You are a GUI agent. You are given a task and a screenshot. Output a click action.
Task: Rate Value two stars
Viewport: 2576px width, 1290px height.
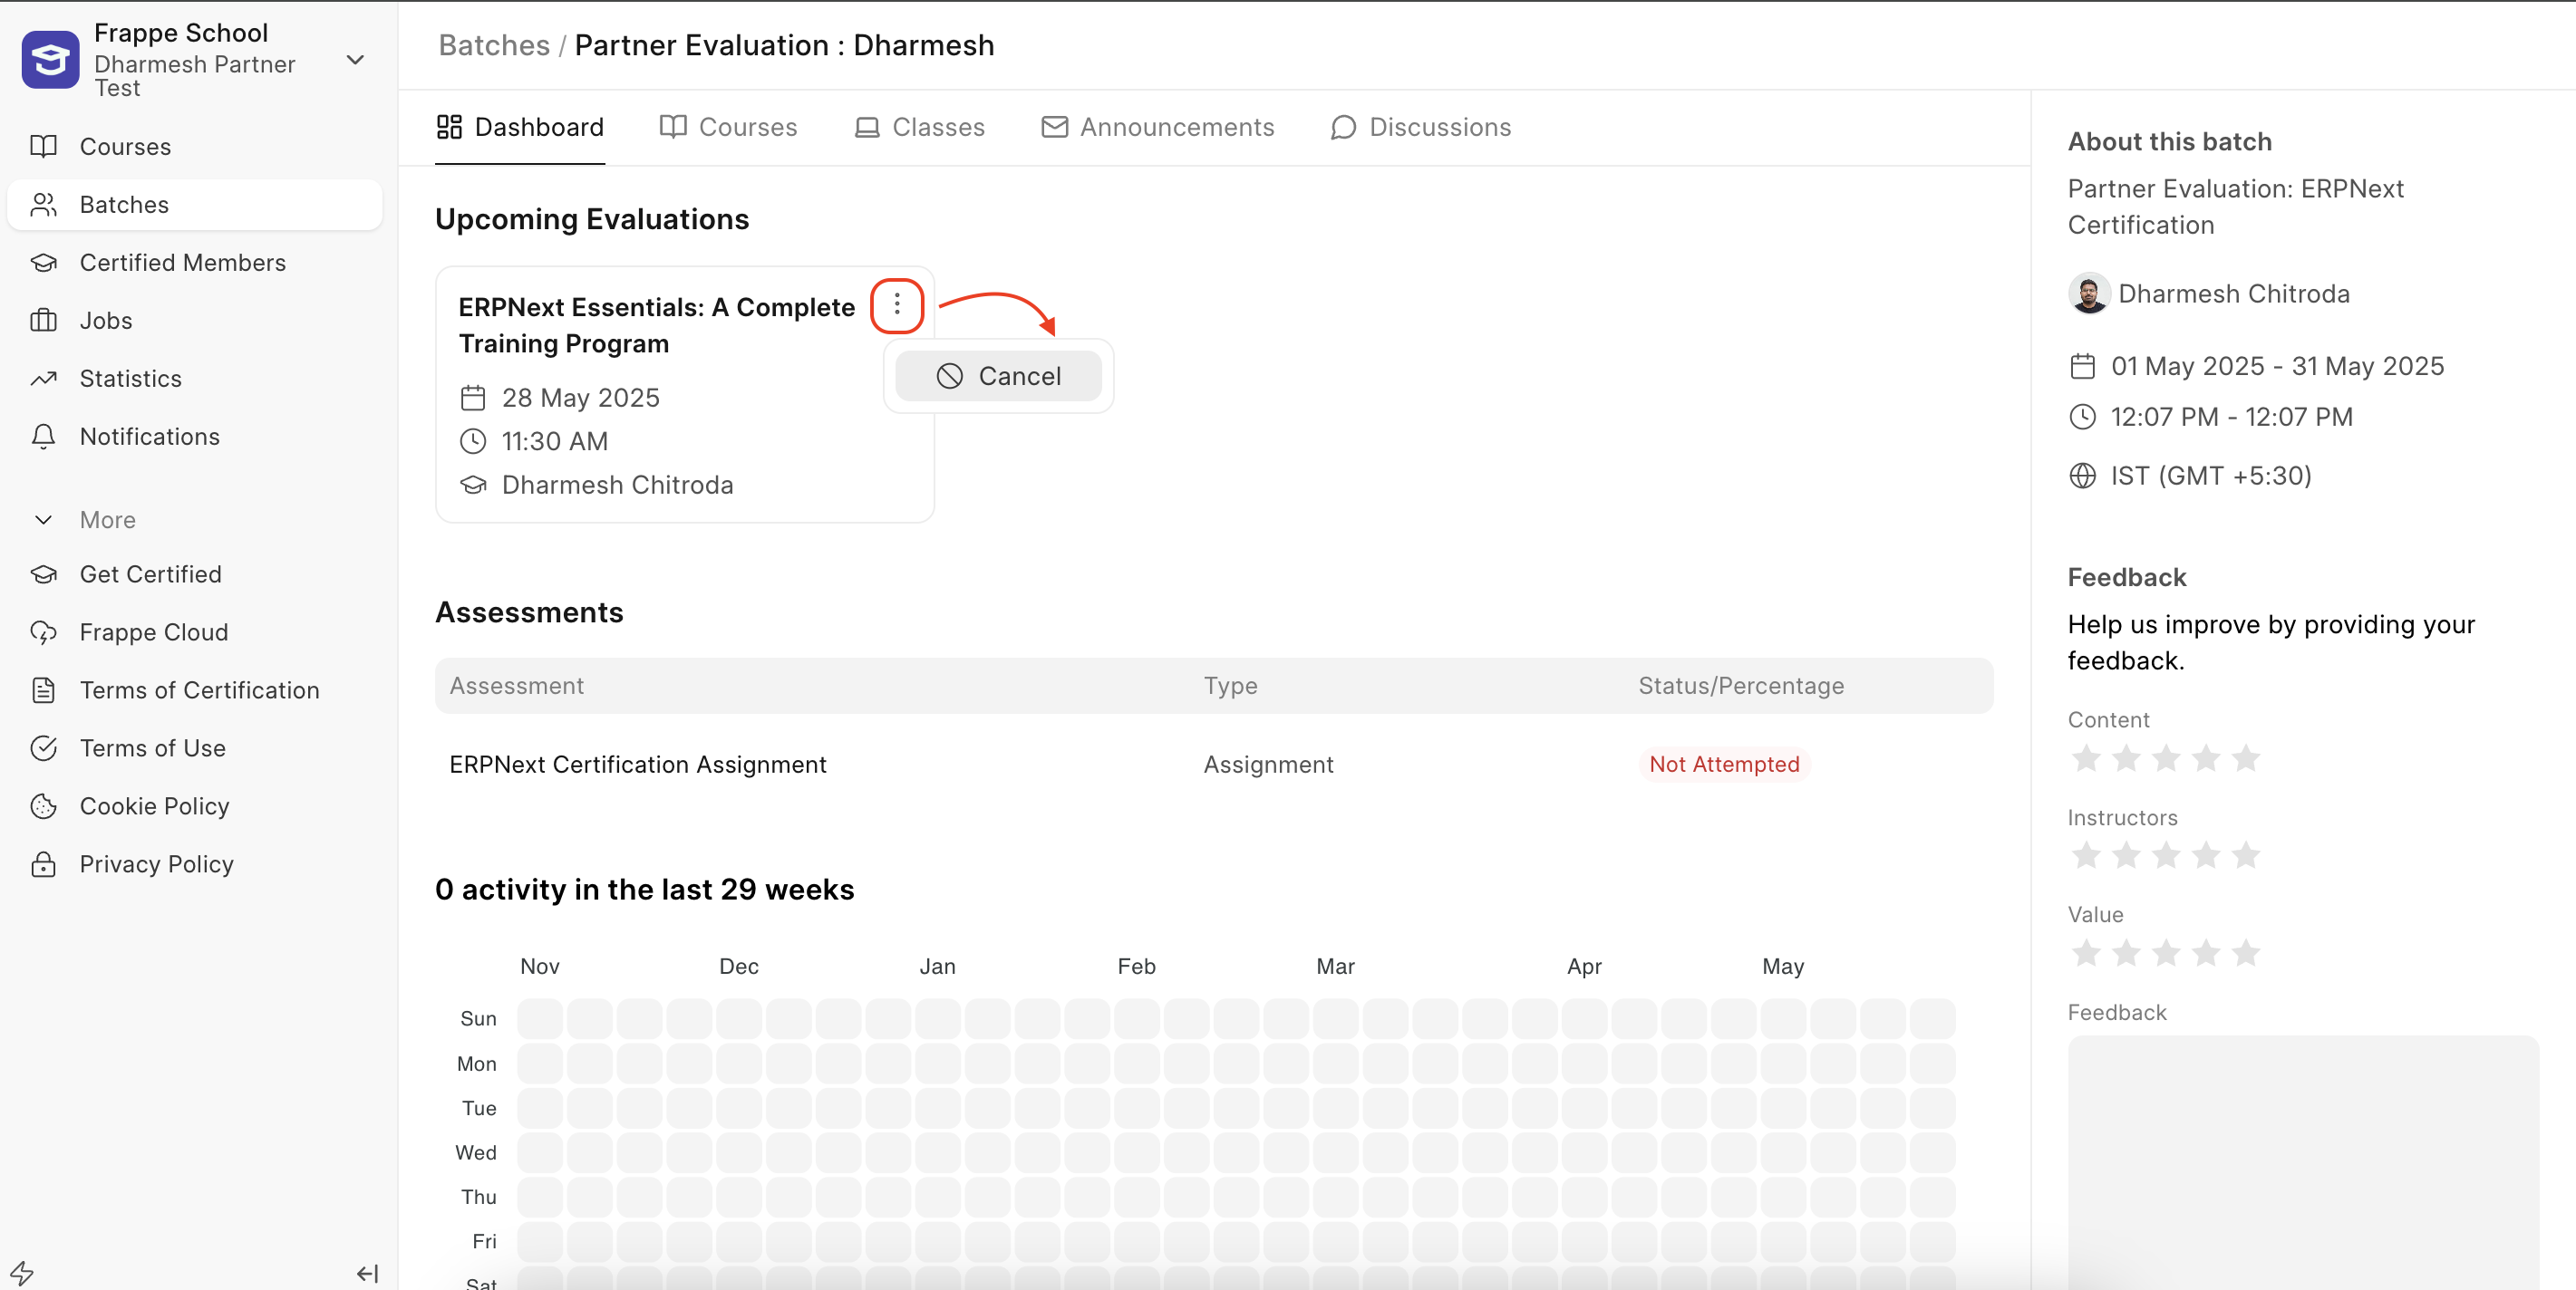click(2126, 953)
